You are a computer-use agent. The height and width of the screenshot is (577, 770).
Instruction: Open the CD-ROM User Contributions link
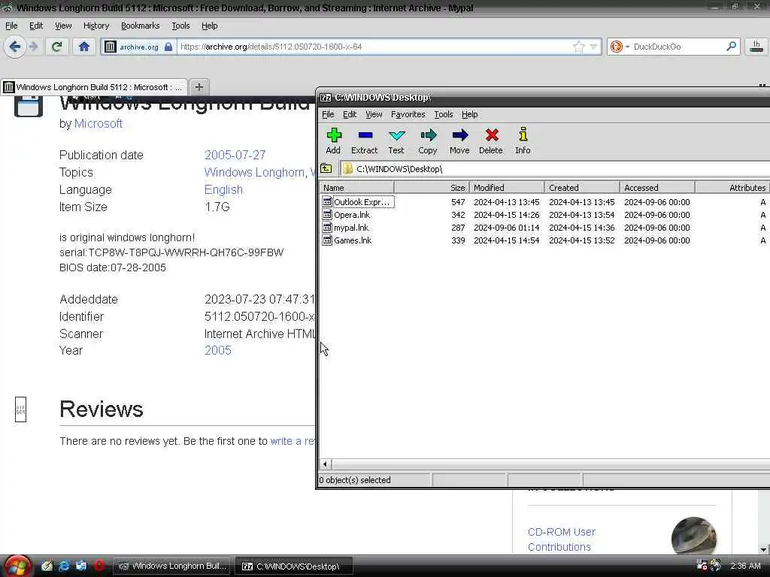pyautogui.click(x=562, y=539)
